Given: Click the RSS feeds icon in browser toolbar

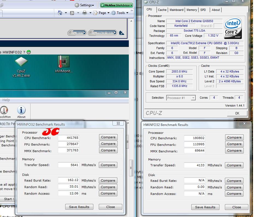Looking at the screenshot, I should 72,13.
